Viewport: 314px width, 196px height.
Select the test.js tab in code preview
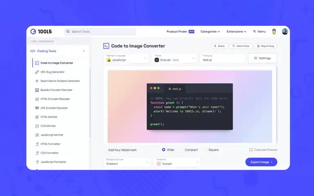click(175, 89)
